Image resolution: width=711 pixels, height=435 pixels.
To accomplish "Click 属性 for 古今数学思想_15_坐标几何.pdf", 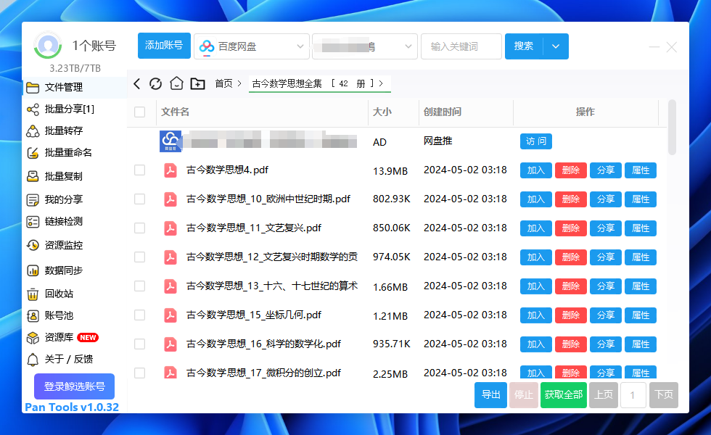I will click(x=641, y=315).
